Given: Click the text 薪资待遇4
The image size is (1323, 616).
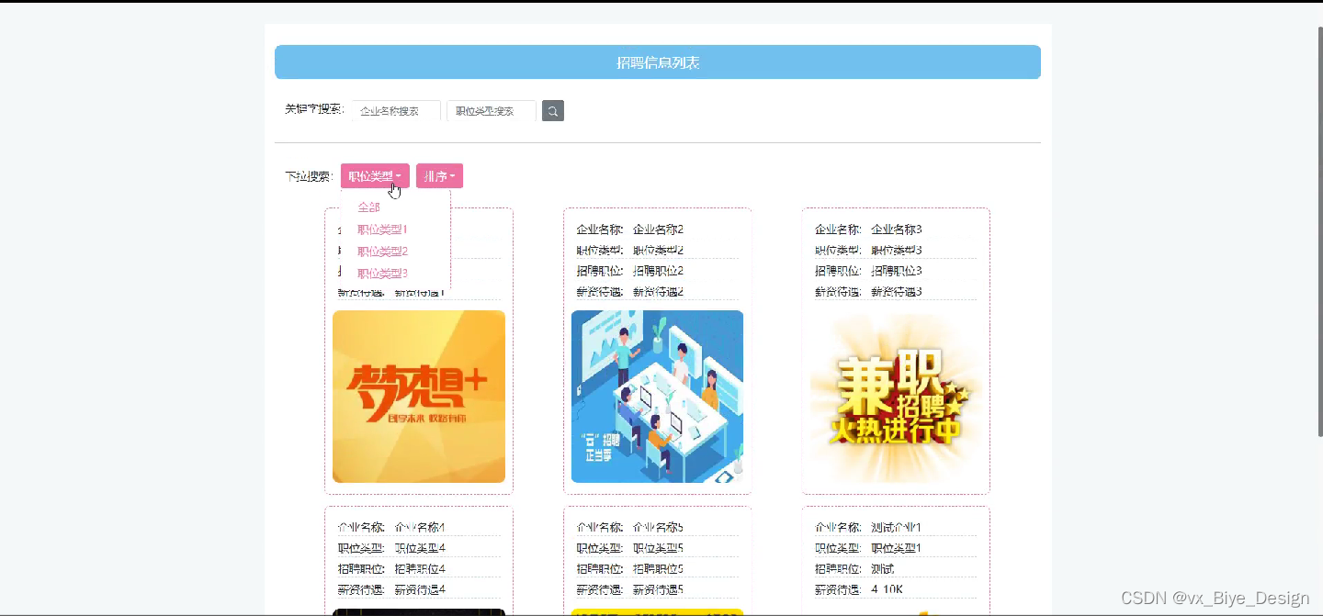Looking at the screenshot, I should point(420,589).
